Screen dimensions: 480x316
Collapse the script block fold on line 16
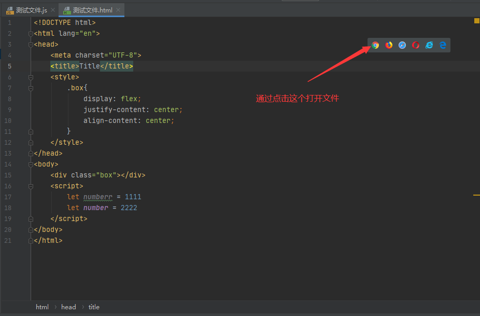coord(31,186)
